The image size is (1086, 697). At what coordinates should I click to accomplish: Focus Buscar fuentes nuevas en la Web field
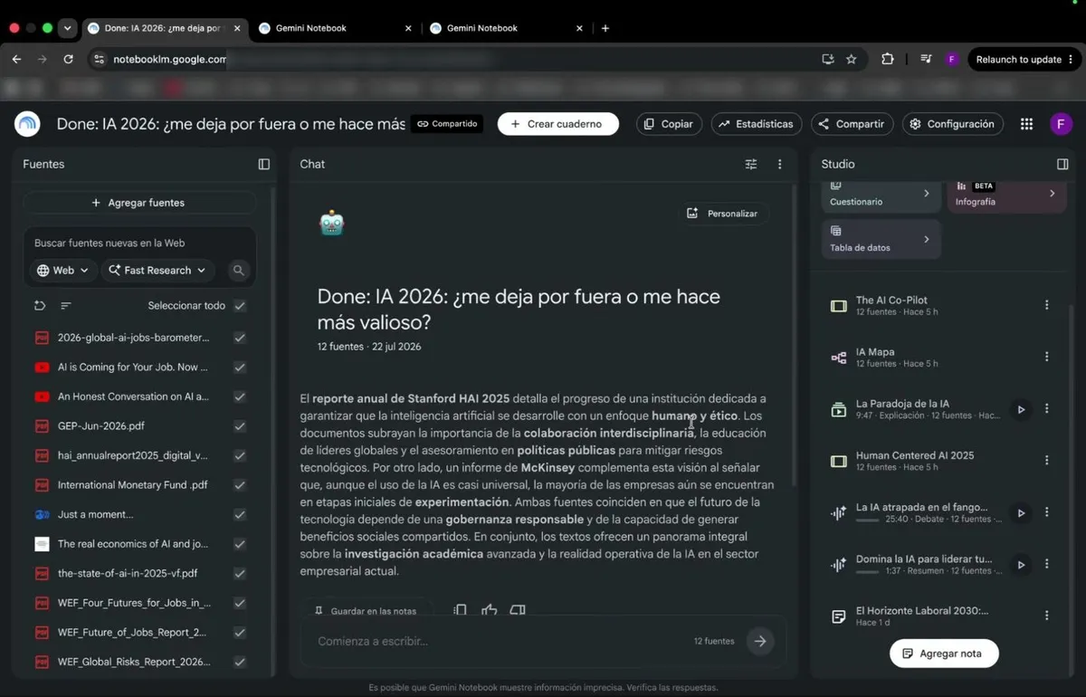(139, 243)
